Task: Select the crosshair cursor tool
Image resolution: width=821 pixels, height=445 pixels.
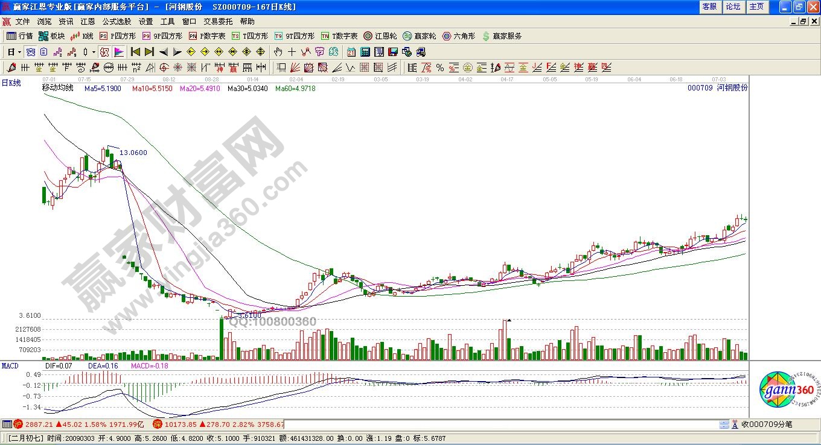Action: pos(292,52)
